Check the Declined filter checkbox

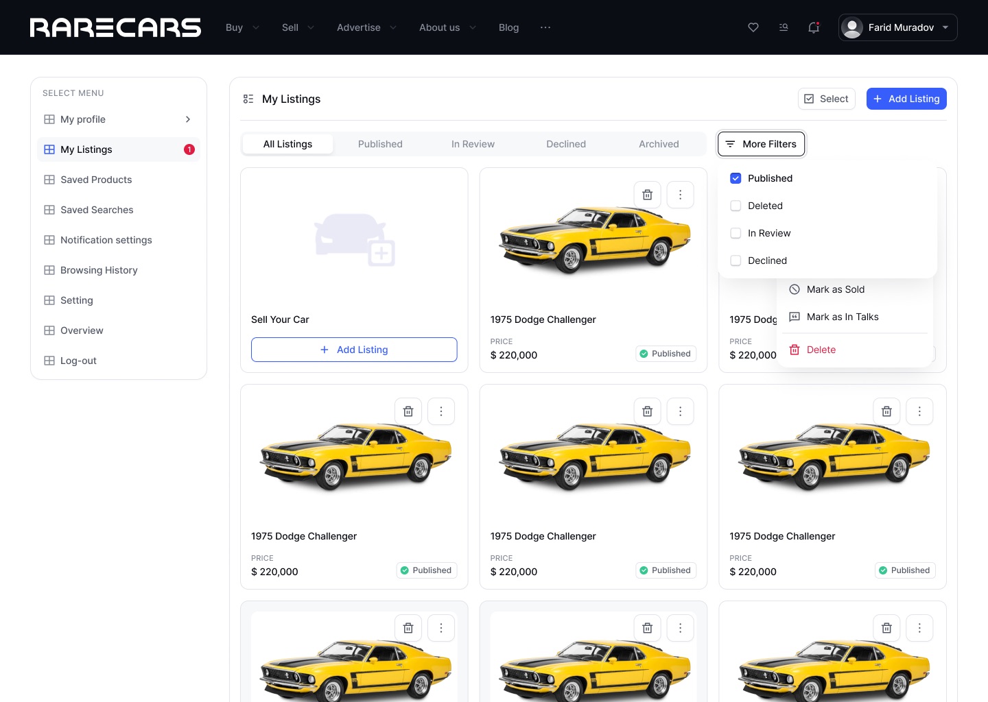click(736, 261)
